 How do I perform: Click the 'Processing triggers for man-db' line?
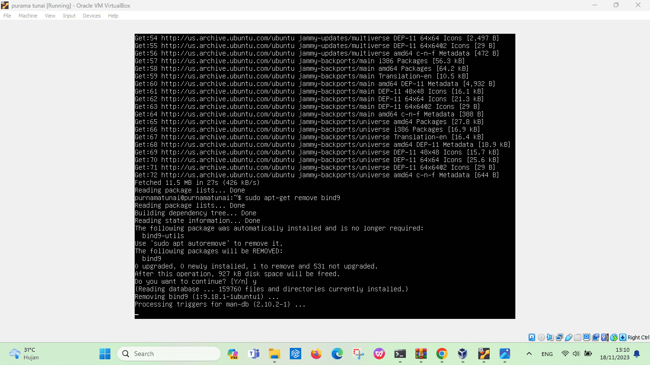(220, 304)
